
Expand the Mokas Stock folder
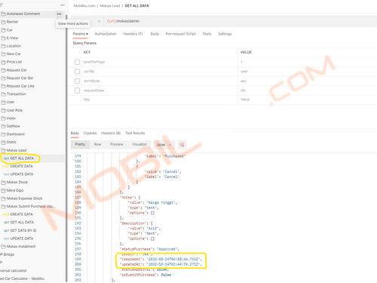[x=14, y=182]
